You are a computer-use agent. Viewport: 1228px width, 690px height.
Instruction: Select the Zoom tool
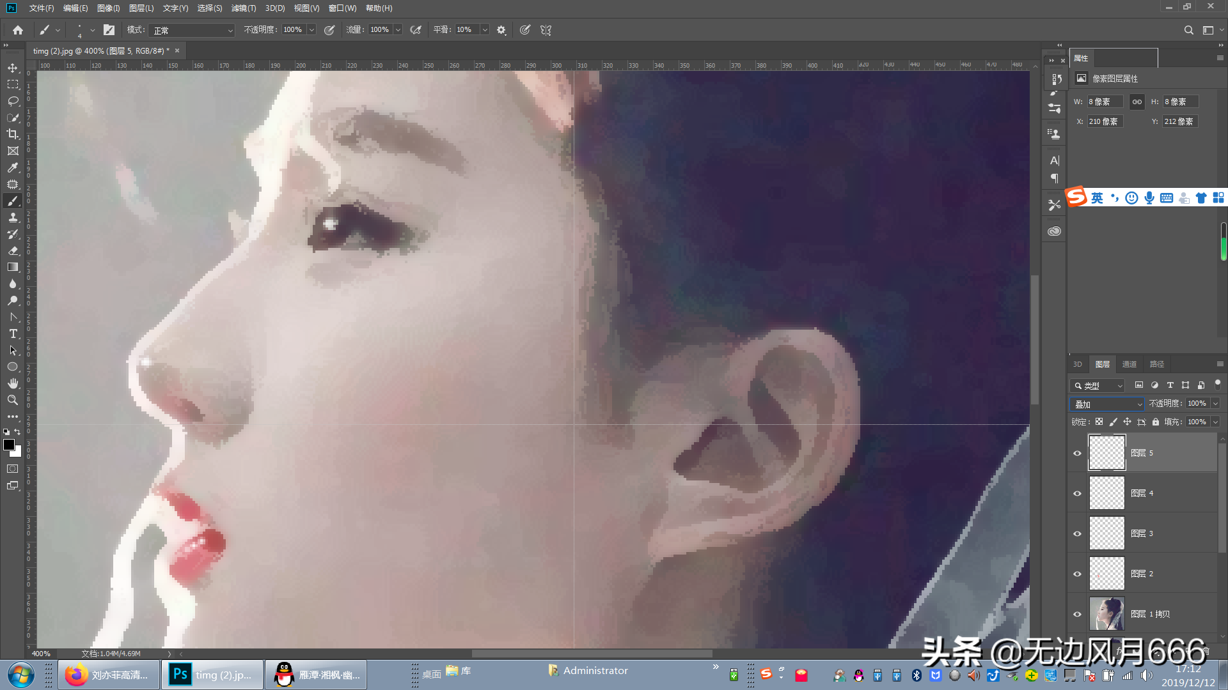click(x=13, y=400)
